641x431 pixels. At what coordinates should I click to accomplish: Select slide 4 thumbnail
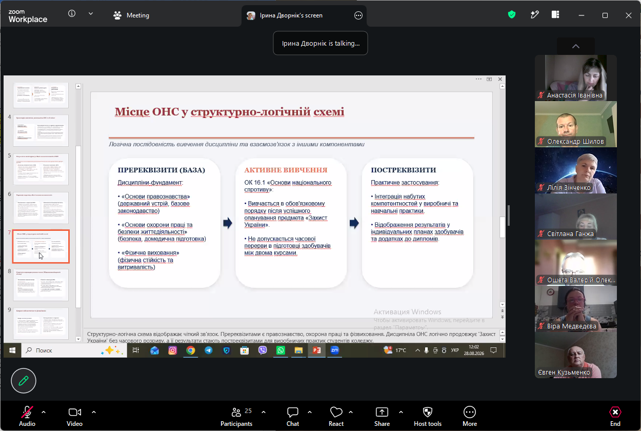(41, 131)
